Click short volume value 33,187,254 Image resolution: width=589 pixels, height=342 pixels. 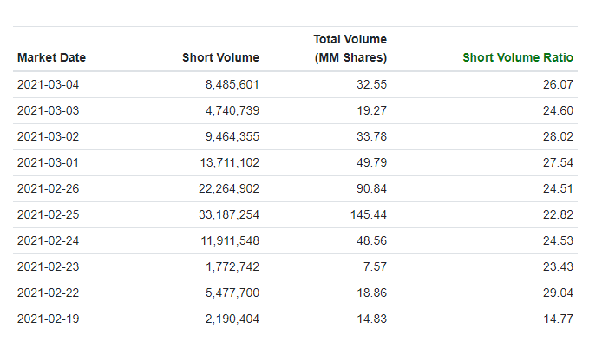click(229, 214)
